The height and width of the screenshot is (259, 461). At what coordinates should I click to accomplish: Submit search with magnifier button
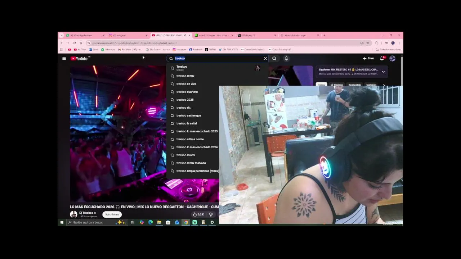click(x=274, y=58)
